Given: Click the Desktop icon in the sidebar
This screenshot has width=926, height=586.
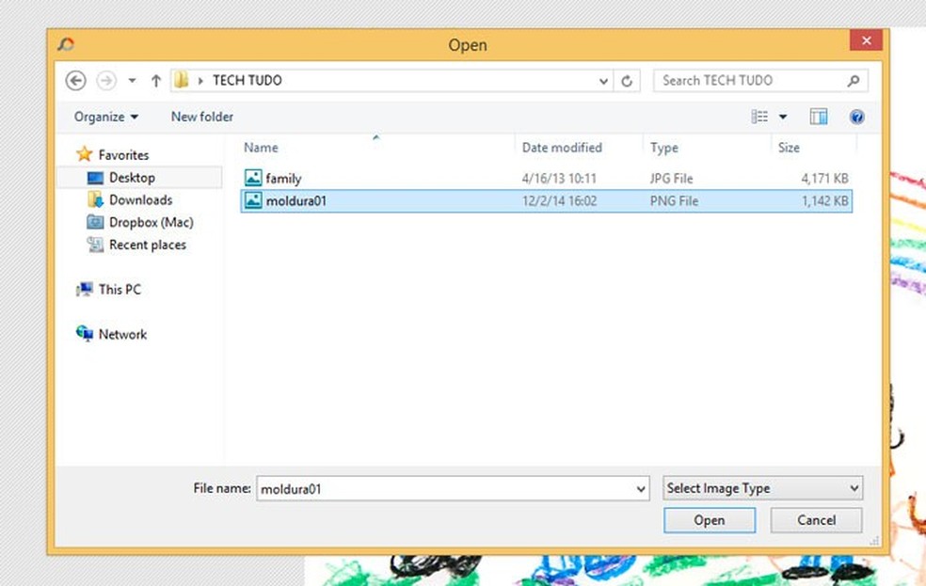Looking at the screenshot, I should 95,178.
